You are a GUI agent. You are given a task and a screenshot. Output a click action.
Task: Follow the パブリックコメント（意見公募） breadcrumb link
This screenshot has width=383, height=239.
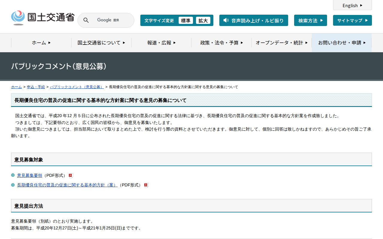(77, 87)
